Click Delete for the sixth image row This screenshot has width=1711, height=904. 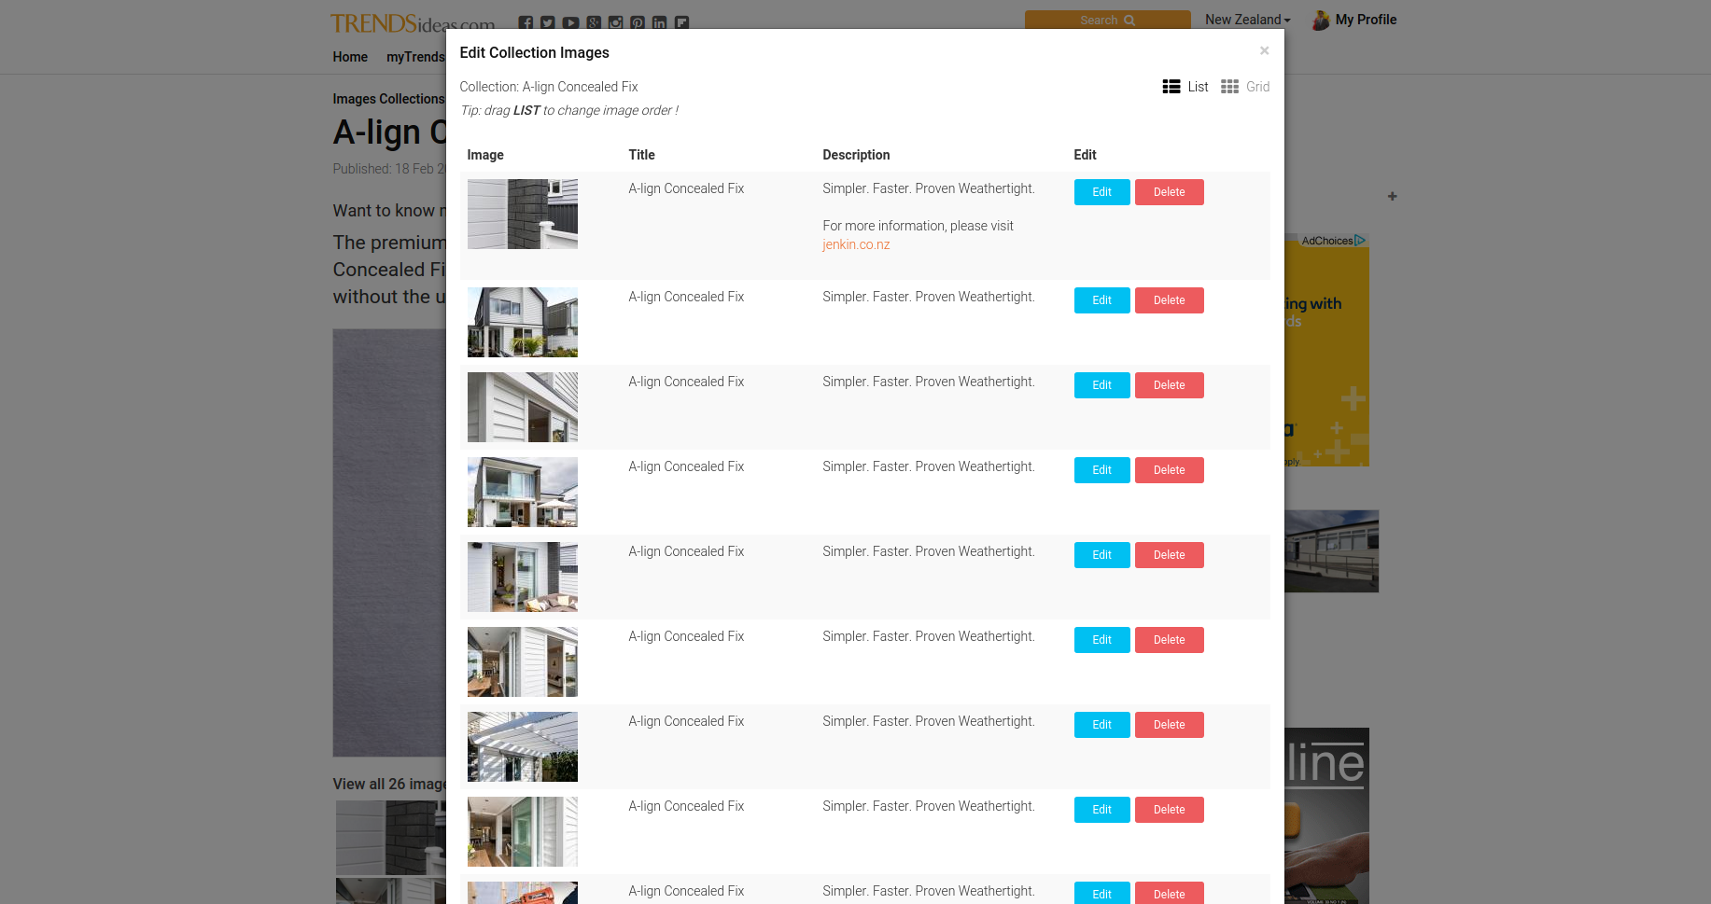tap(1170, 640)
